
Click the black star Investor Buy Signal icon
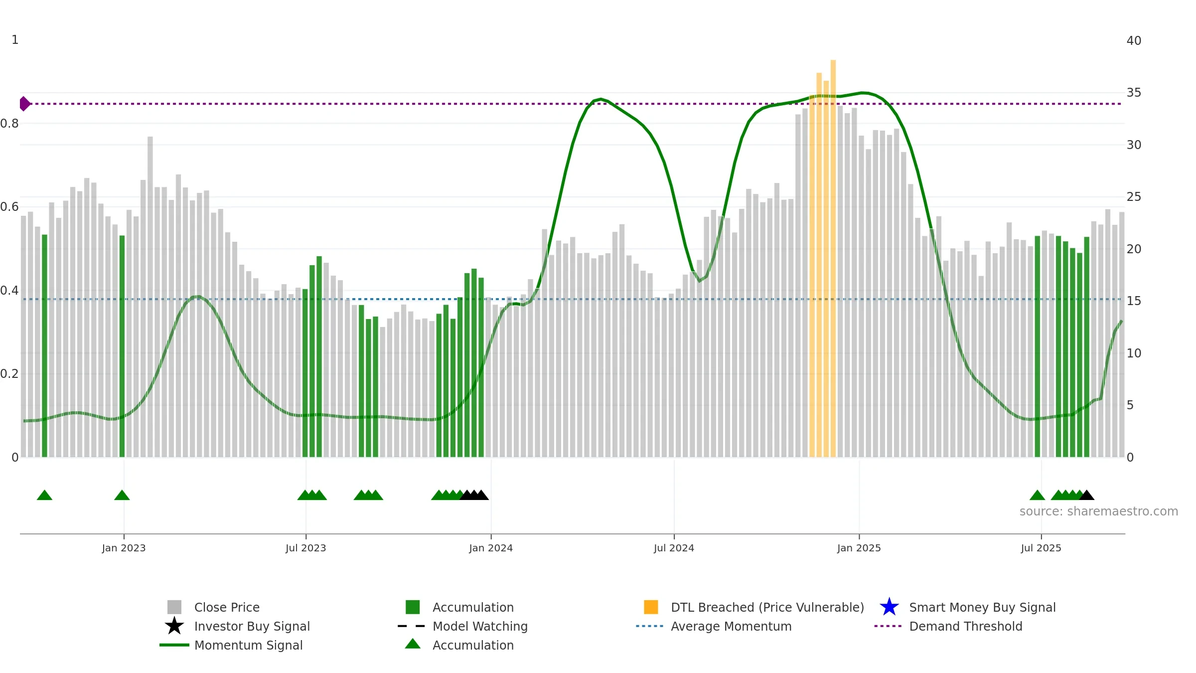click(174, 626)
